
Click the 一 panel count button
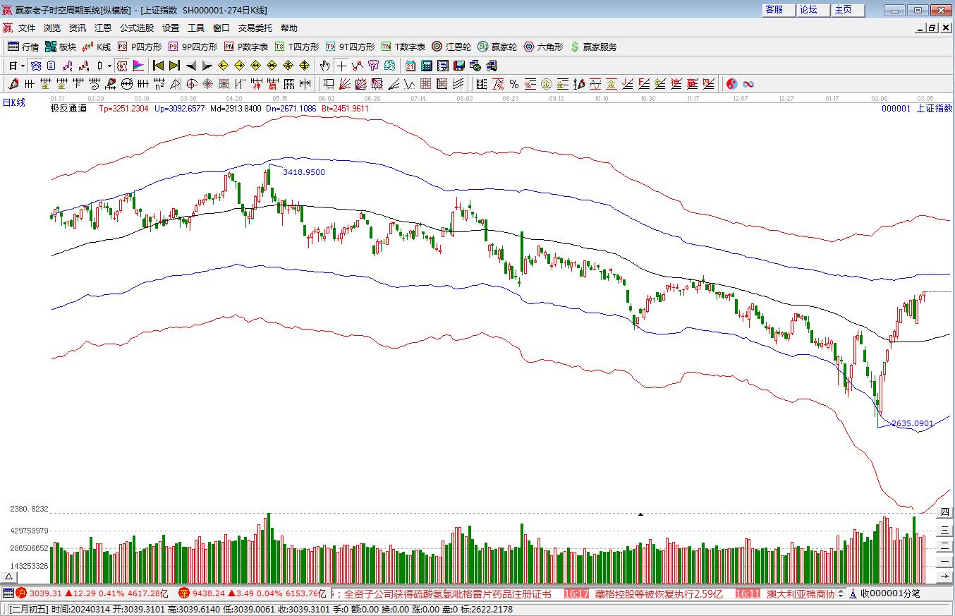coord(944,562)
